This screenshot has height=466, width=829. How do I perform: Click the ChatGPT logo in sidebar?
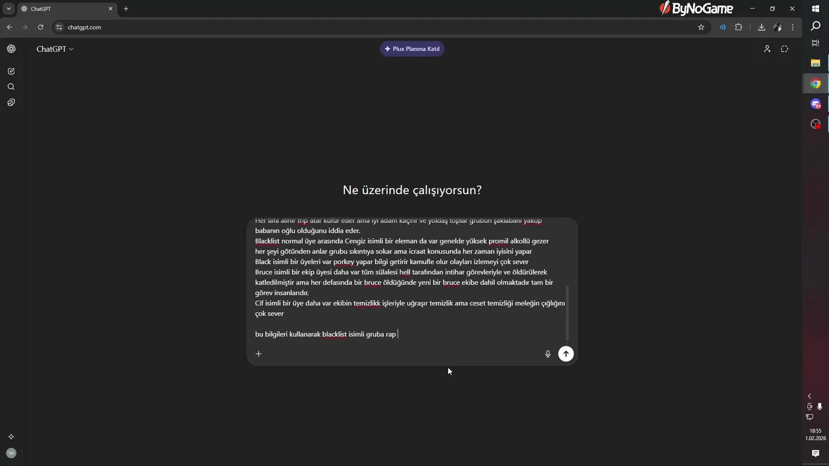pyautogui.click(x=11, y=49)
